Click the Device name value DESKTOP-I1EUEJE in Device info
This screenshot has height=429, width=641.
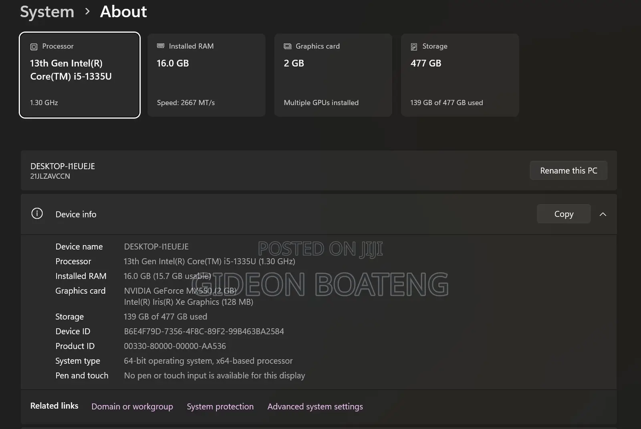point(156,247)
